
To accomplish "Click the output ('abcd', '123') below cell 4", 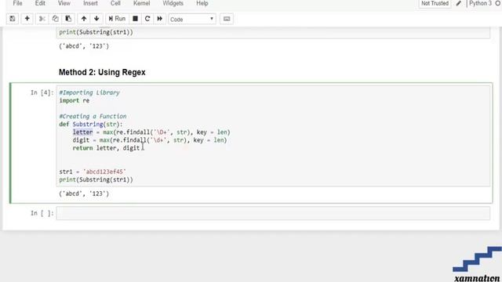I will tap(84, 193).
